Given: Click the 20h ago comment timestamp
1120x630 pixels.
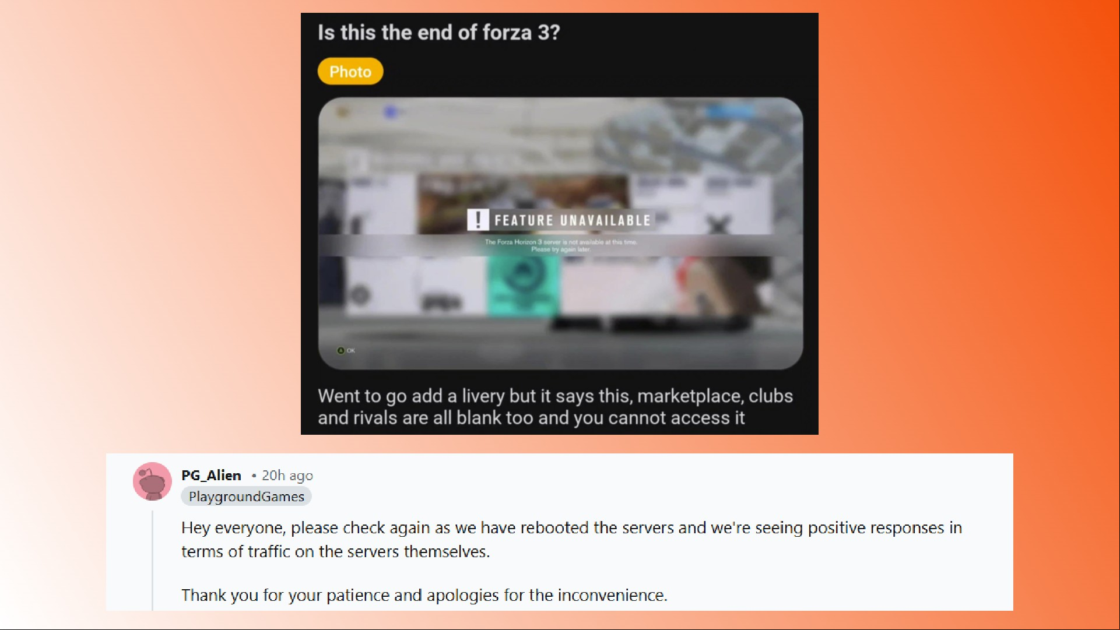Looking at the screenshot, I should (287, 476).
